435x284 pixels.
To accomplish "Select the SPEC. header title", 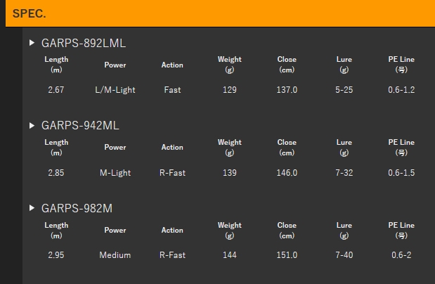I will (29, 13).
